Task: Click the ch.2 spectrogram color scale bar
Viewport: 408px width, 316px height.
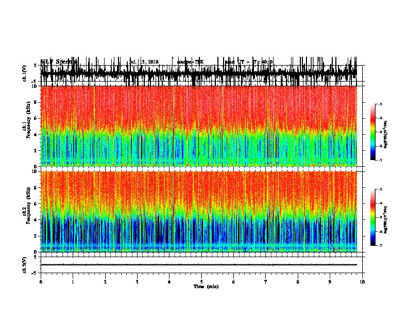Action: [x=373, y=217]
